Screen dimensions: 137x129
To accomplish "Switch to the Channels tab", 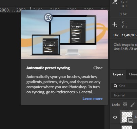I will tap(133, 74).
